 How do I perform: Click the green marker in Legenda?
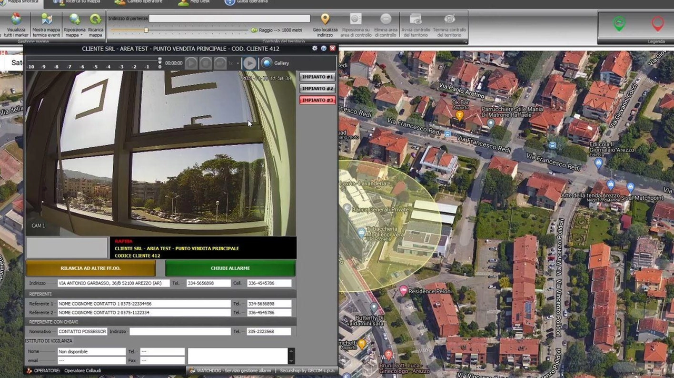(x=619, y=24)
